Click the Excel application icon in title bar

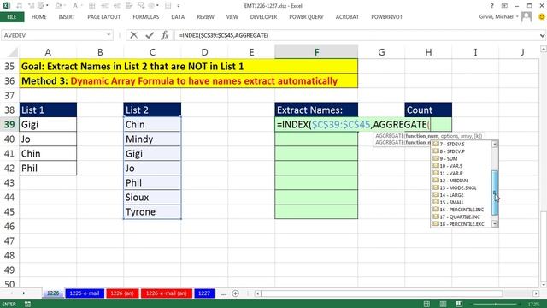tap(7, 6)
